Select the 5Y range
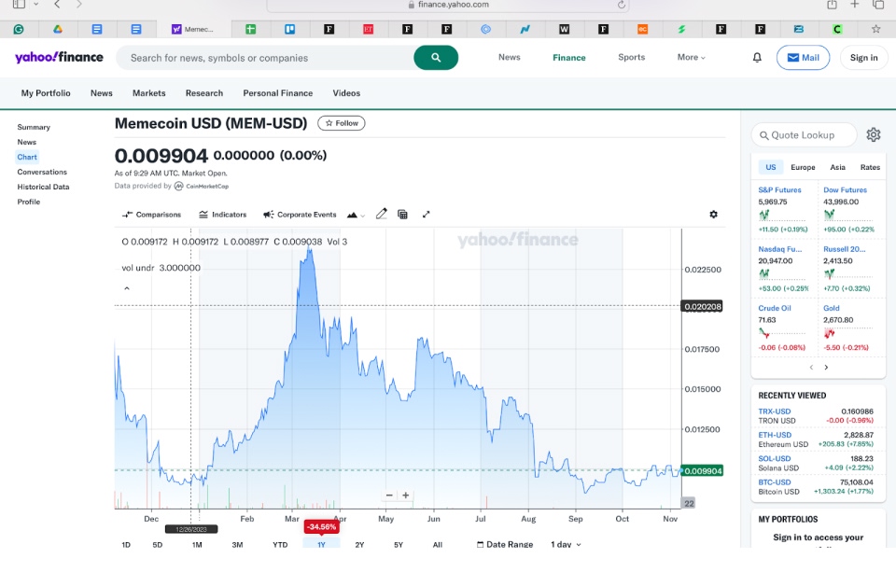Viewport: 896px width, 572px height. pos(399,545)
